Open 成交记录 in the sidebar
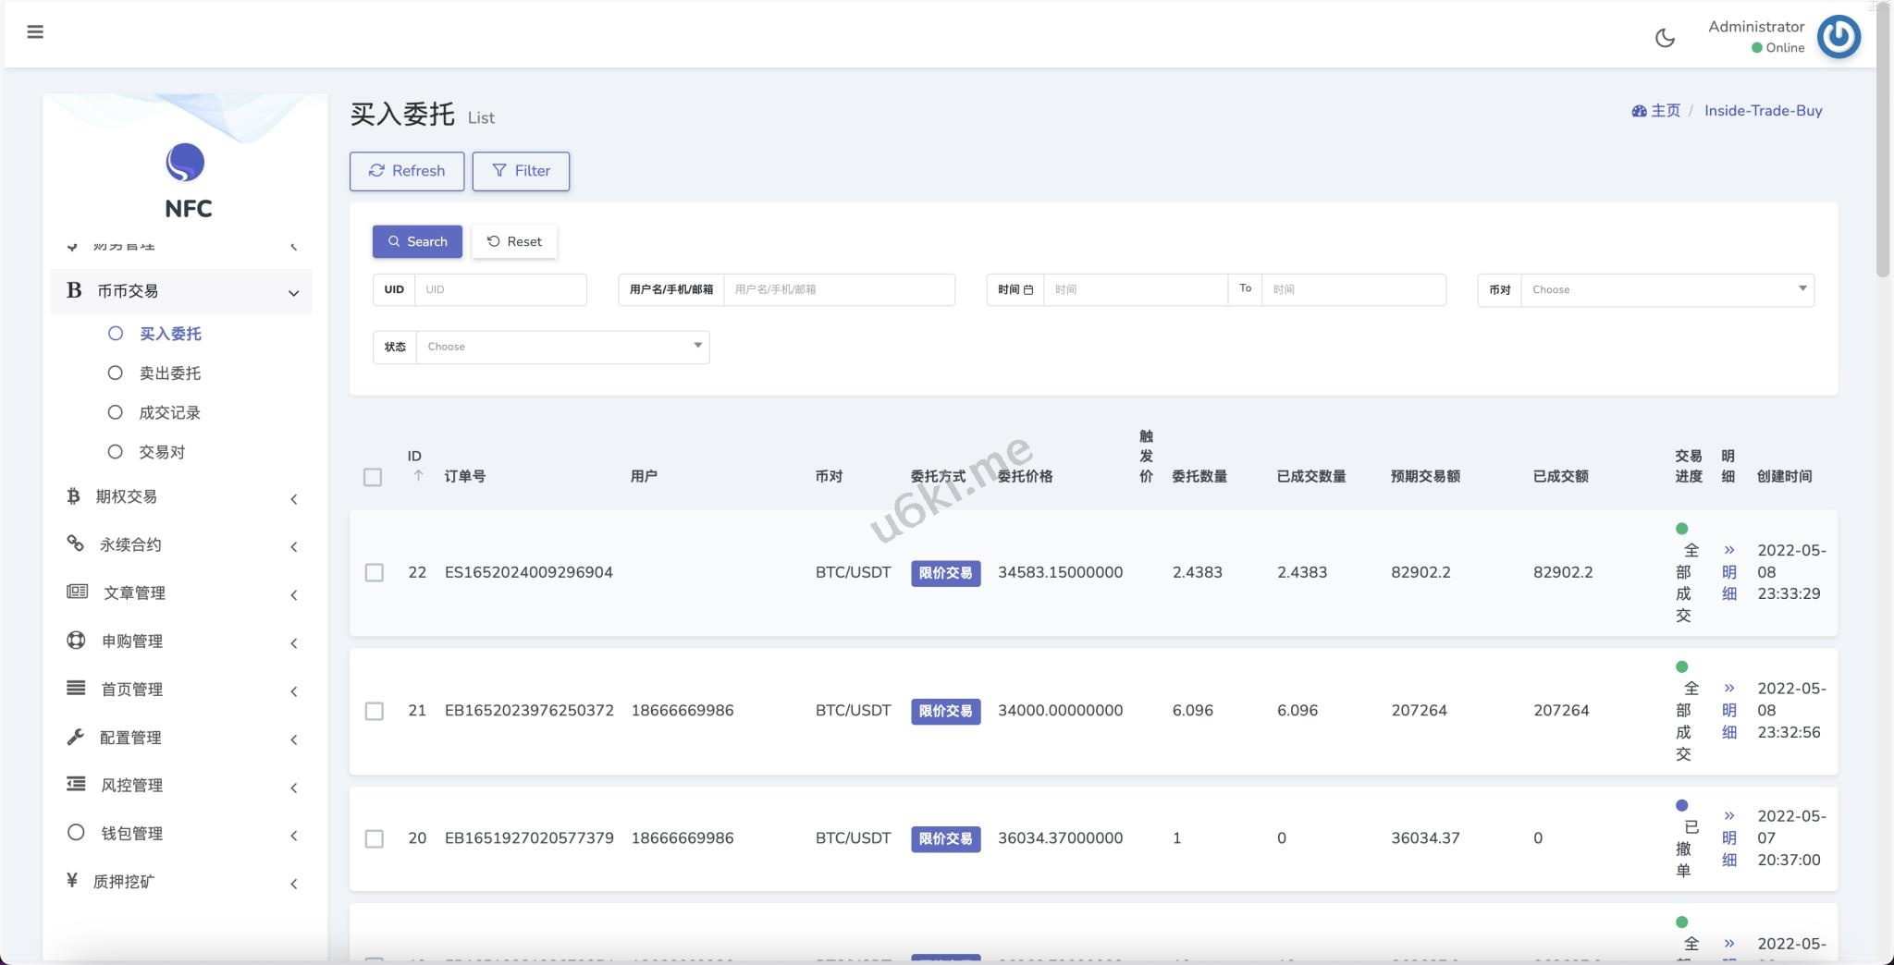Viewport: 1894px width, 965px height. click(x=170, y=413)
